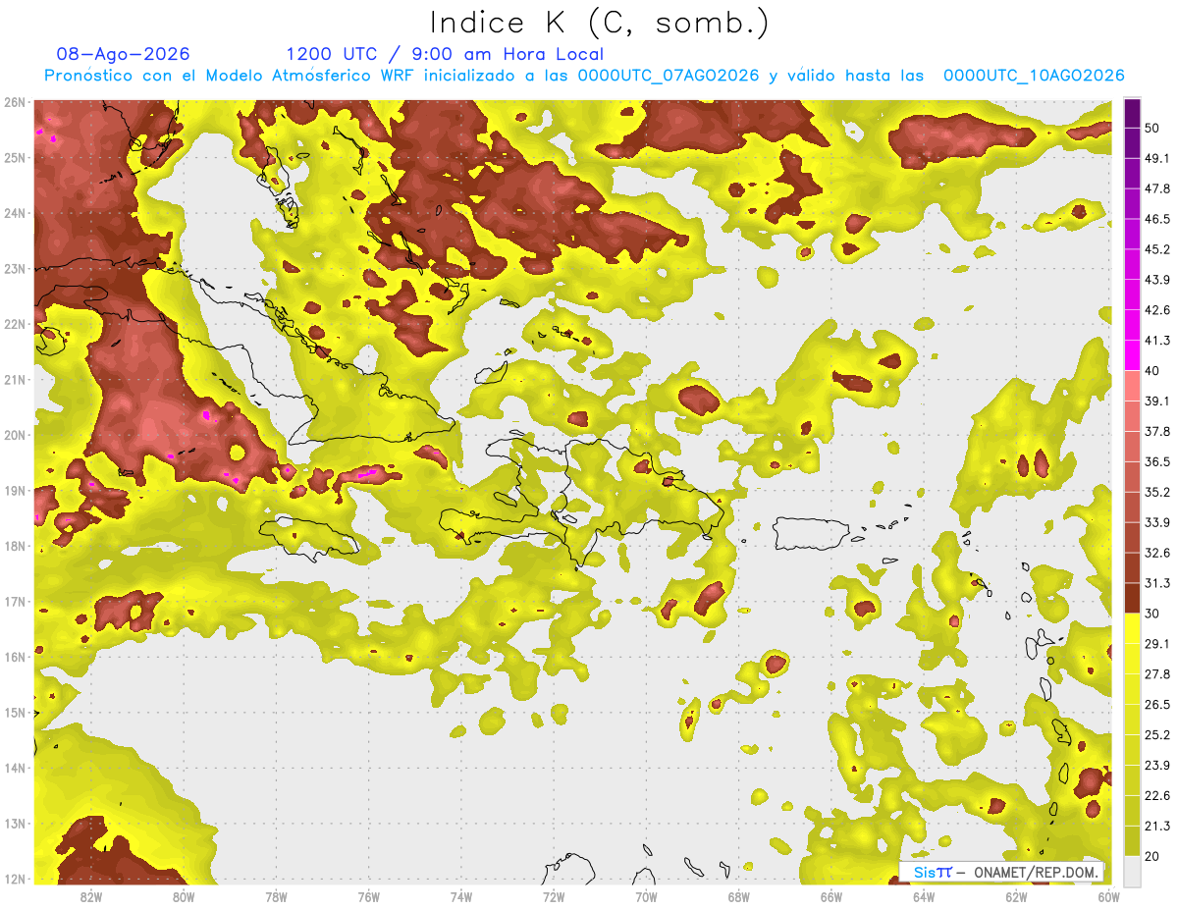Screen dimensions: 1178x910
Task: Click the 22.6 legend value
Action: pos(1157,795)
